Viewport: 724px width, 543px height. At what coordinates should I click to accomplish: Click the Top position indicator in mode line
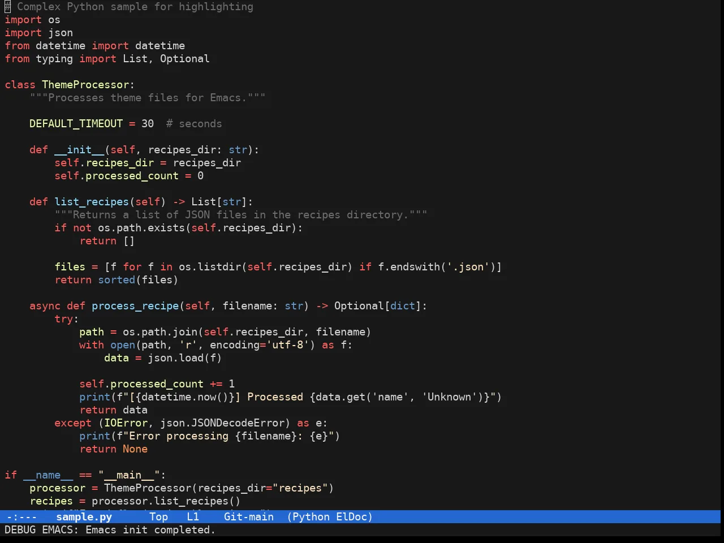point(158,517)
